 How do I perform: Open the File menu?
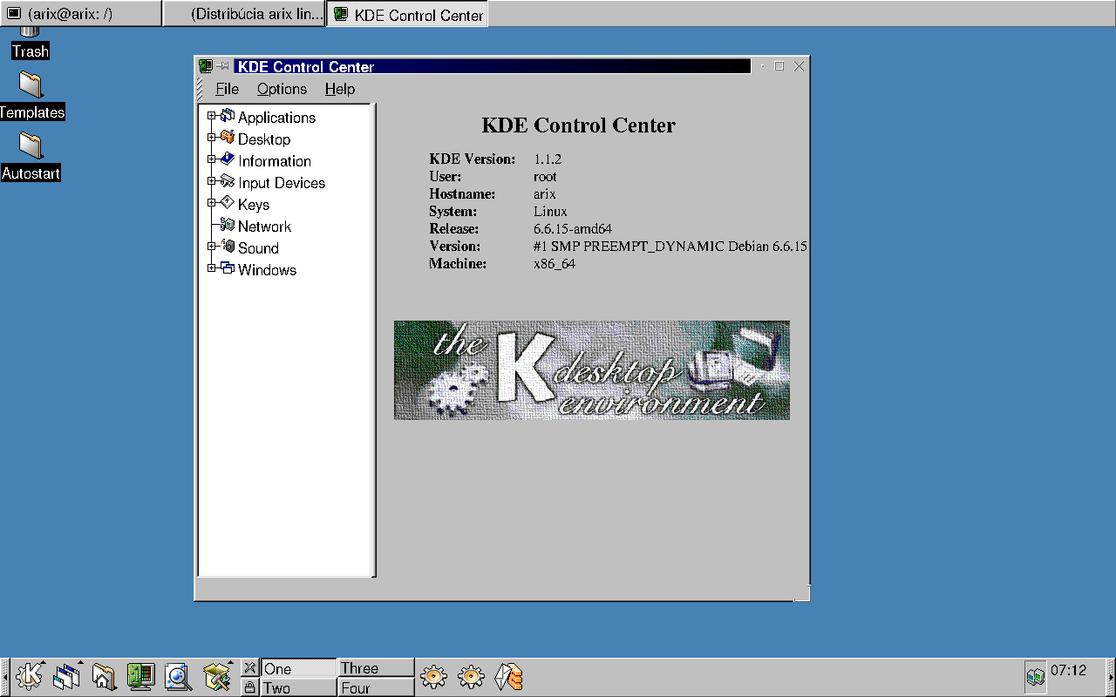[x=227, y=89]
